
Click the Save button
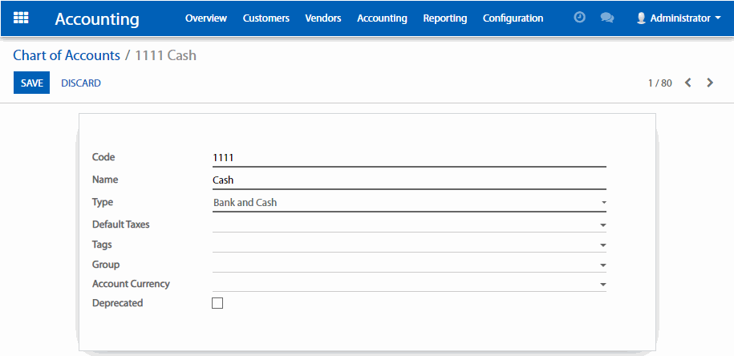click(x=31, y=83)
